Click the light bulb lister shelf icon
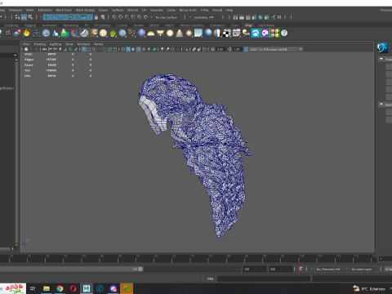The image size is (392, 294). click(246, 33)
